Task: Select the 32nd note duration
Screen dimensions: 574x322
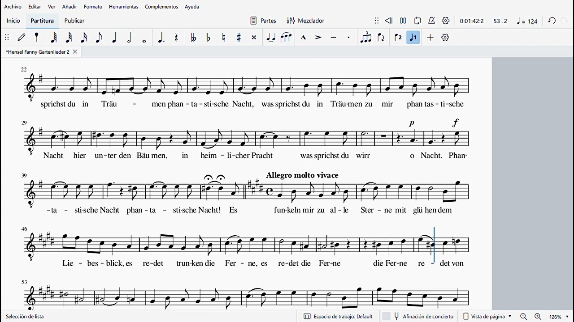Action: pos(69,38)
